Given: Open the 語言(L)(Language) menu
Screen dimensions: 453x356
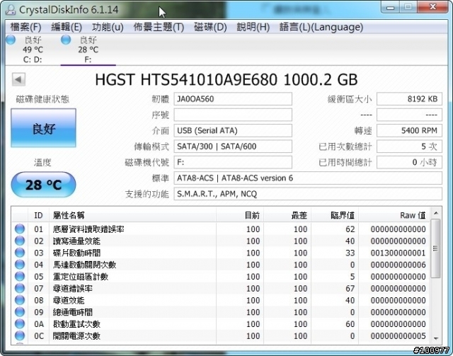Looking at the screenshot, I should coord(321,27).
